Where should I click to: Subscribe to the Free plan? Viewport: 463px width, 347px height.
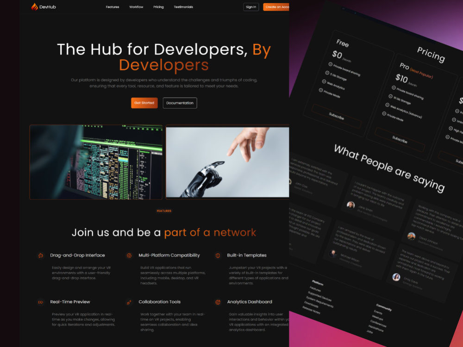337,116
